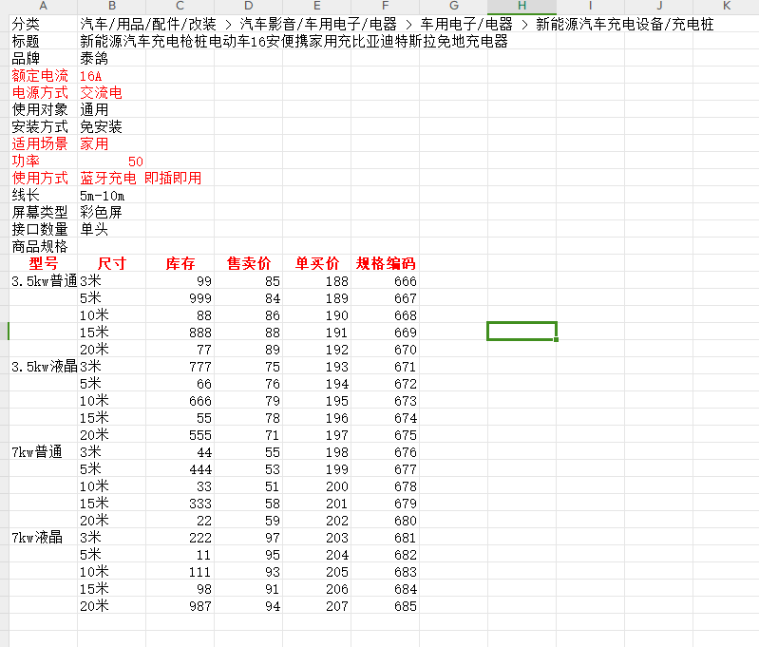Click the stock value 999 cell

click(180, 297)
